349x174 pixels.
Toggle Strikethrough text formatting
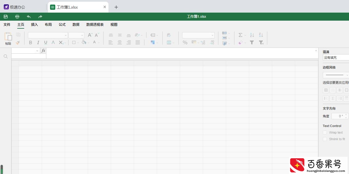click(53, 42)
